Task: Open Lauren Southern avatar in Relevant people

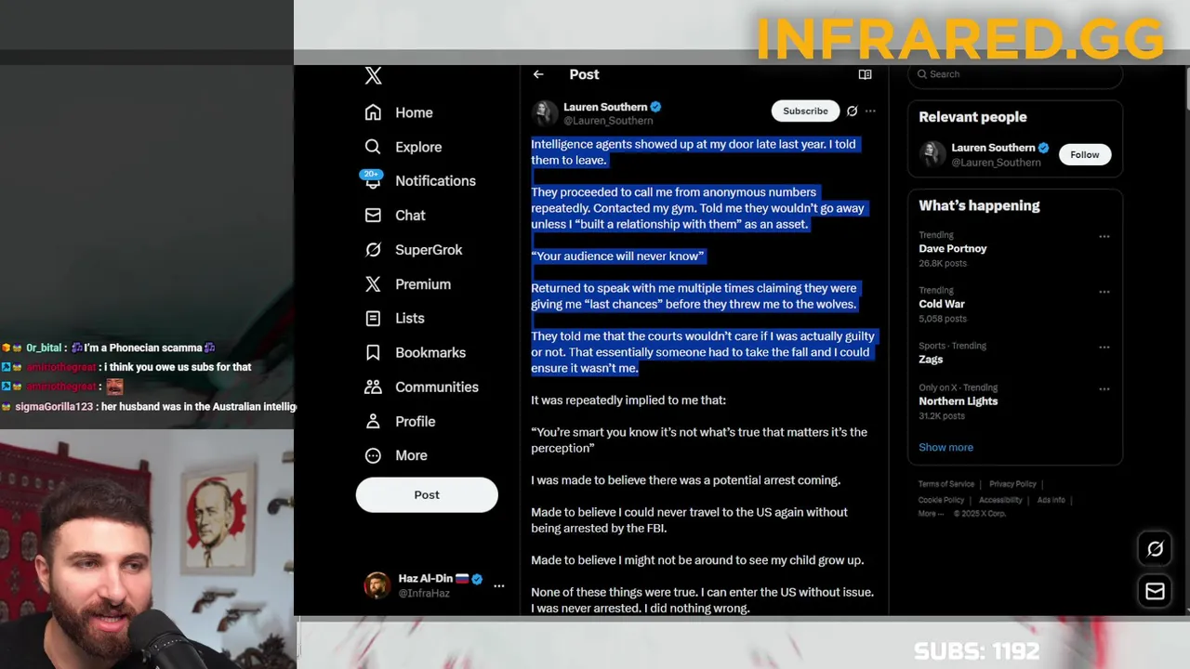Action: click(x=932, y=154)
